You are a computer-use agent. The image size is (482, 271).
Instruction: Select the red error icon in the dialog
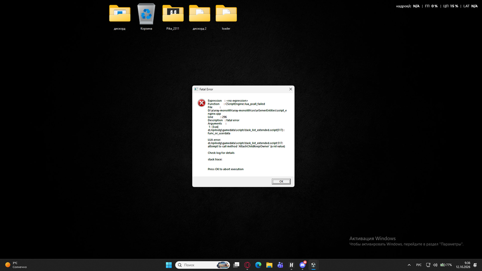coord(201,103)
